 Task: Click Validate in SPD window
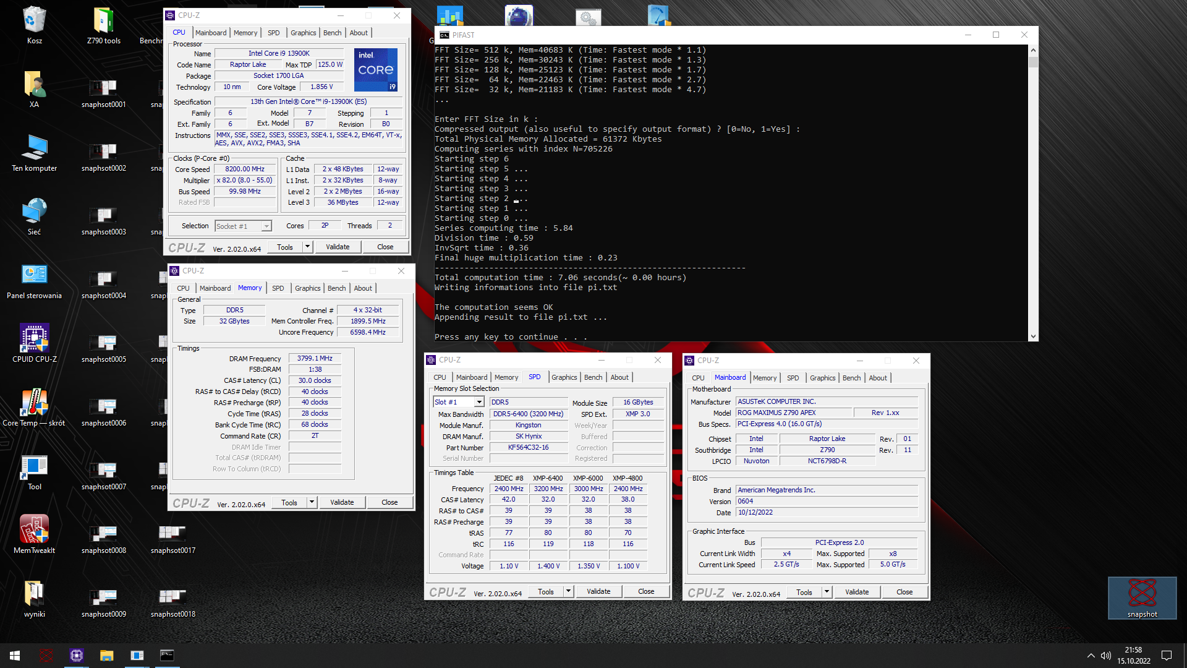pyautogui.click(x=598, y=591)
